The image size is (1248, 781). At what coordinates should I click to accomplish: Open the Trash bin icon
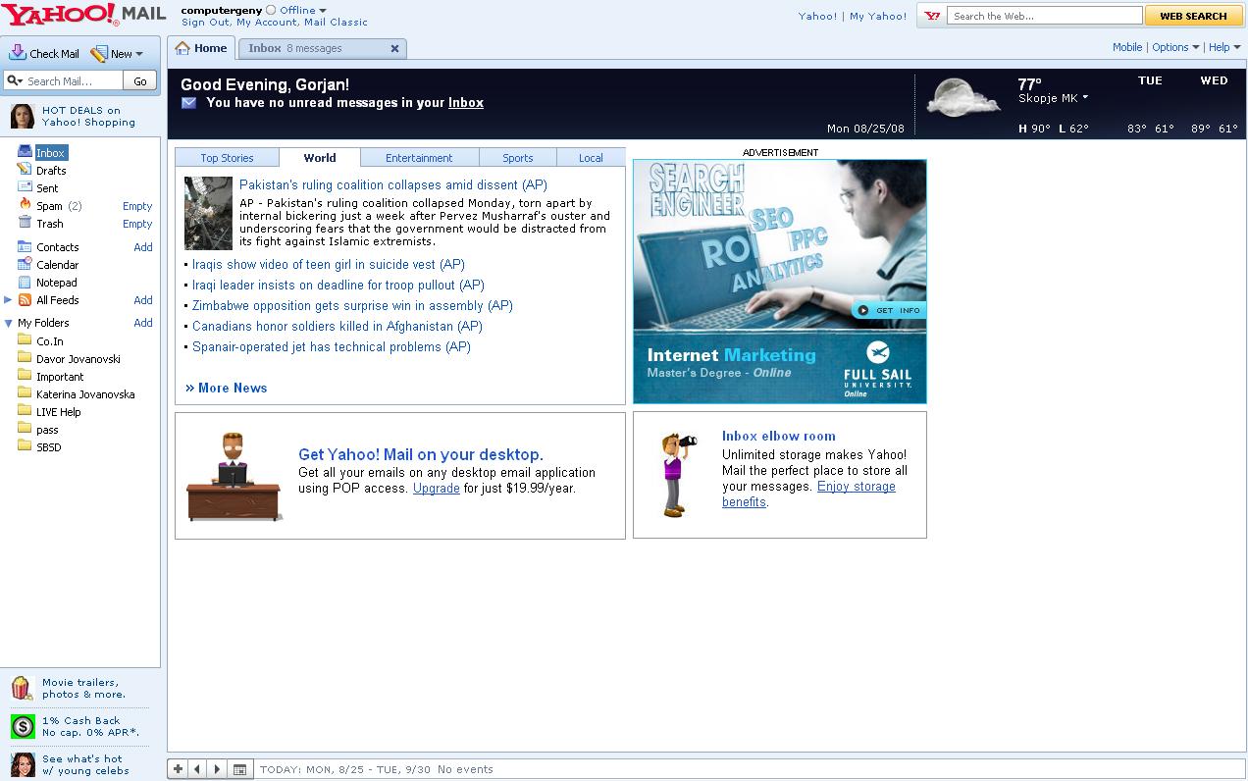[x=26, y=223]
